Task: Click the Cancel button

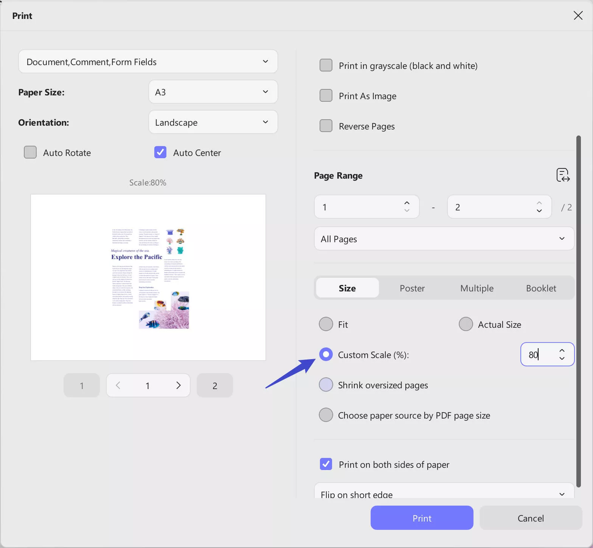Action: coord(531,518)
